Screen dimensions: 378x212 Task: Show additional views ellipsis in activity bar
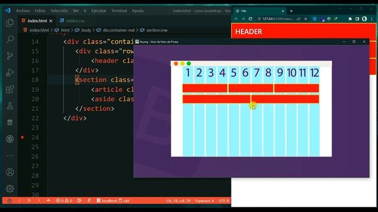click(10, 155)
